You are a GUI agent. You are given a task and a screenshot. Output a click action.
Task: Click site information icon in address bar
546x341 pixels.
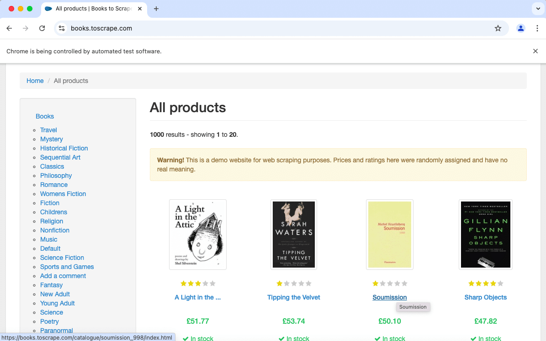pyautogui.click(x=62, y=28)
